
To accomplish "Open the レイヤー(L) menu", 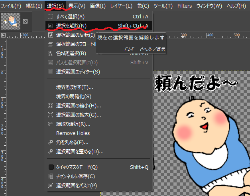I will click(x=121, y=6).
